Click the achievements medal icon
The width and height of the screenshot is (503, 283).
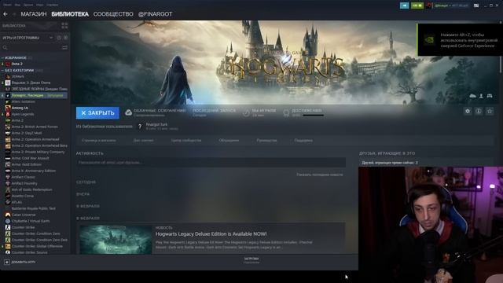[x=286, y=113]
